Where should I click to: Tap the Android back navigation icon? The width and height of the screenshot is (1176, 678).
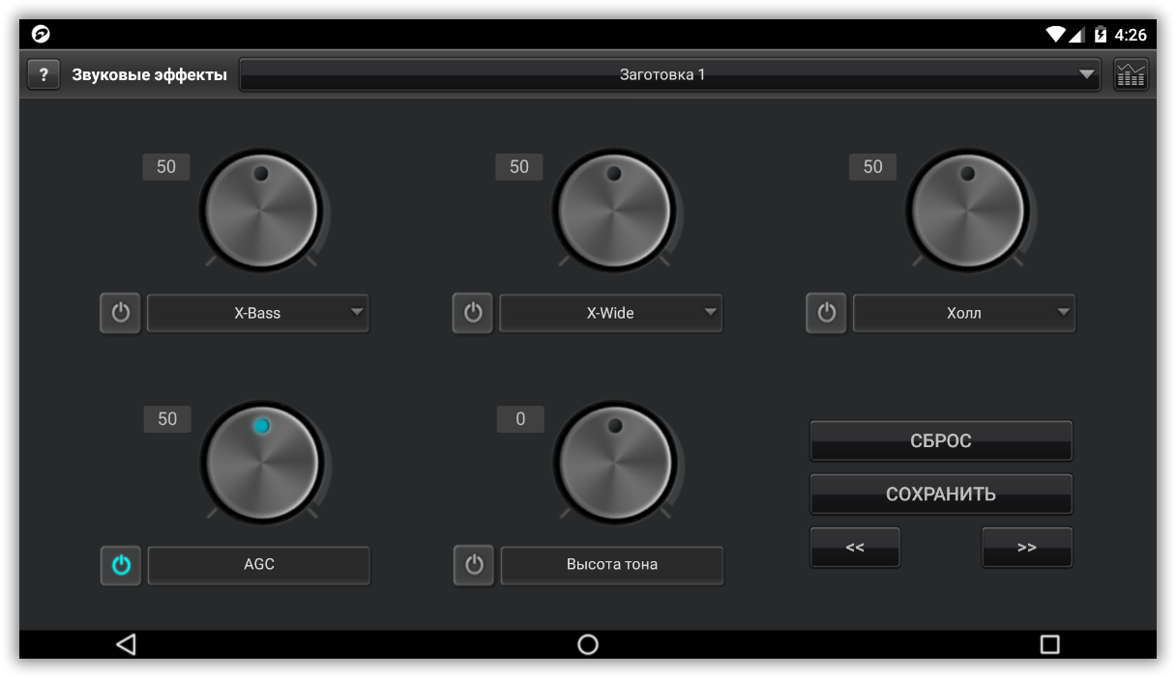(126, 644)
